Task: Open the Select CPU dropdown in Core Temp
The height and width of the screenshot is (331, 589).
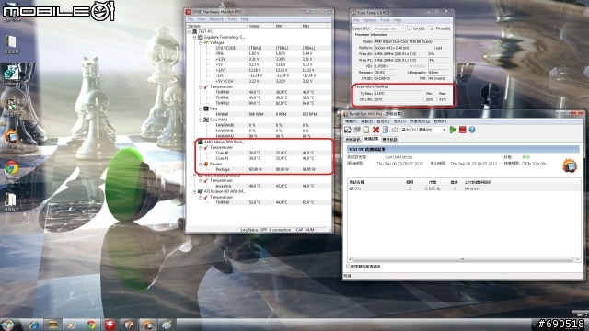Action: [x=389, y=29]
